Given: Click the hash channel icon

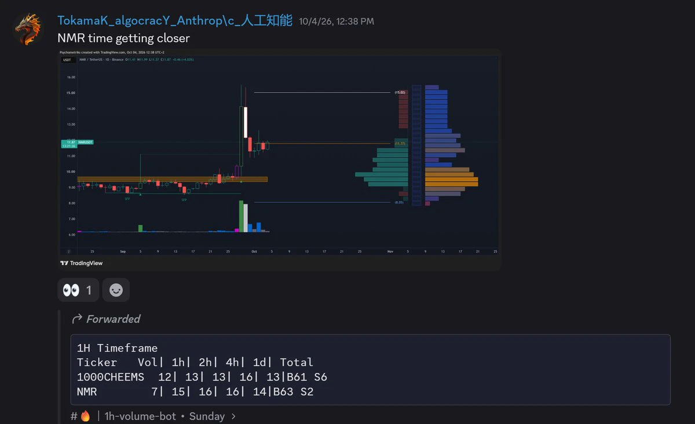Looking at the screenshot, I should coord(74,416).
